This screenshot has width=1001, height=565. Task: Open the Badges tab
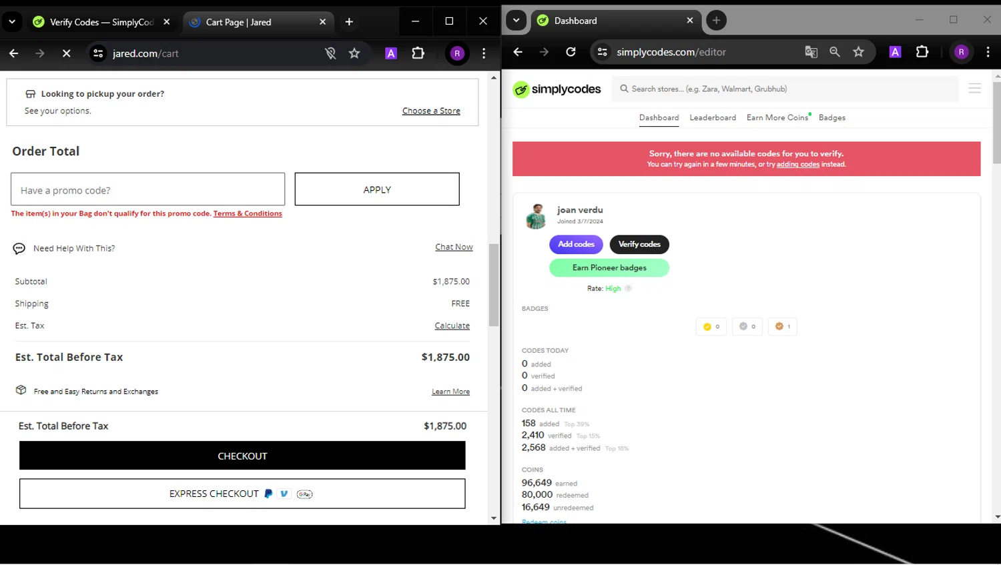click(x=832, y=118)
